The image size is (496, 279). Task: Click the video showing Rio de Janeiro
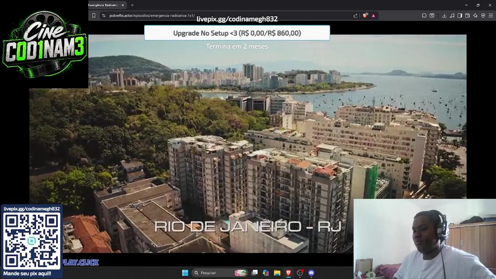(x=248, y=144)
